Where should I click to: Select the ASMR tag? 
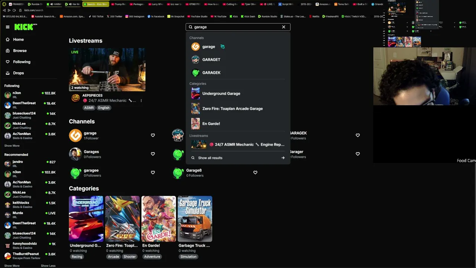pos(89,108)
